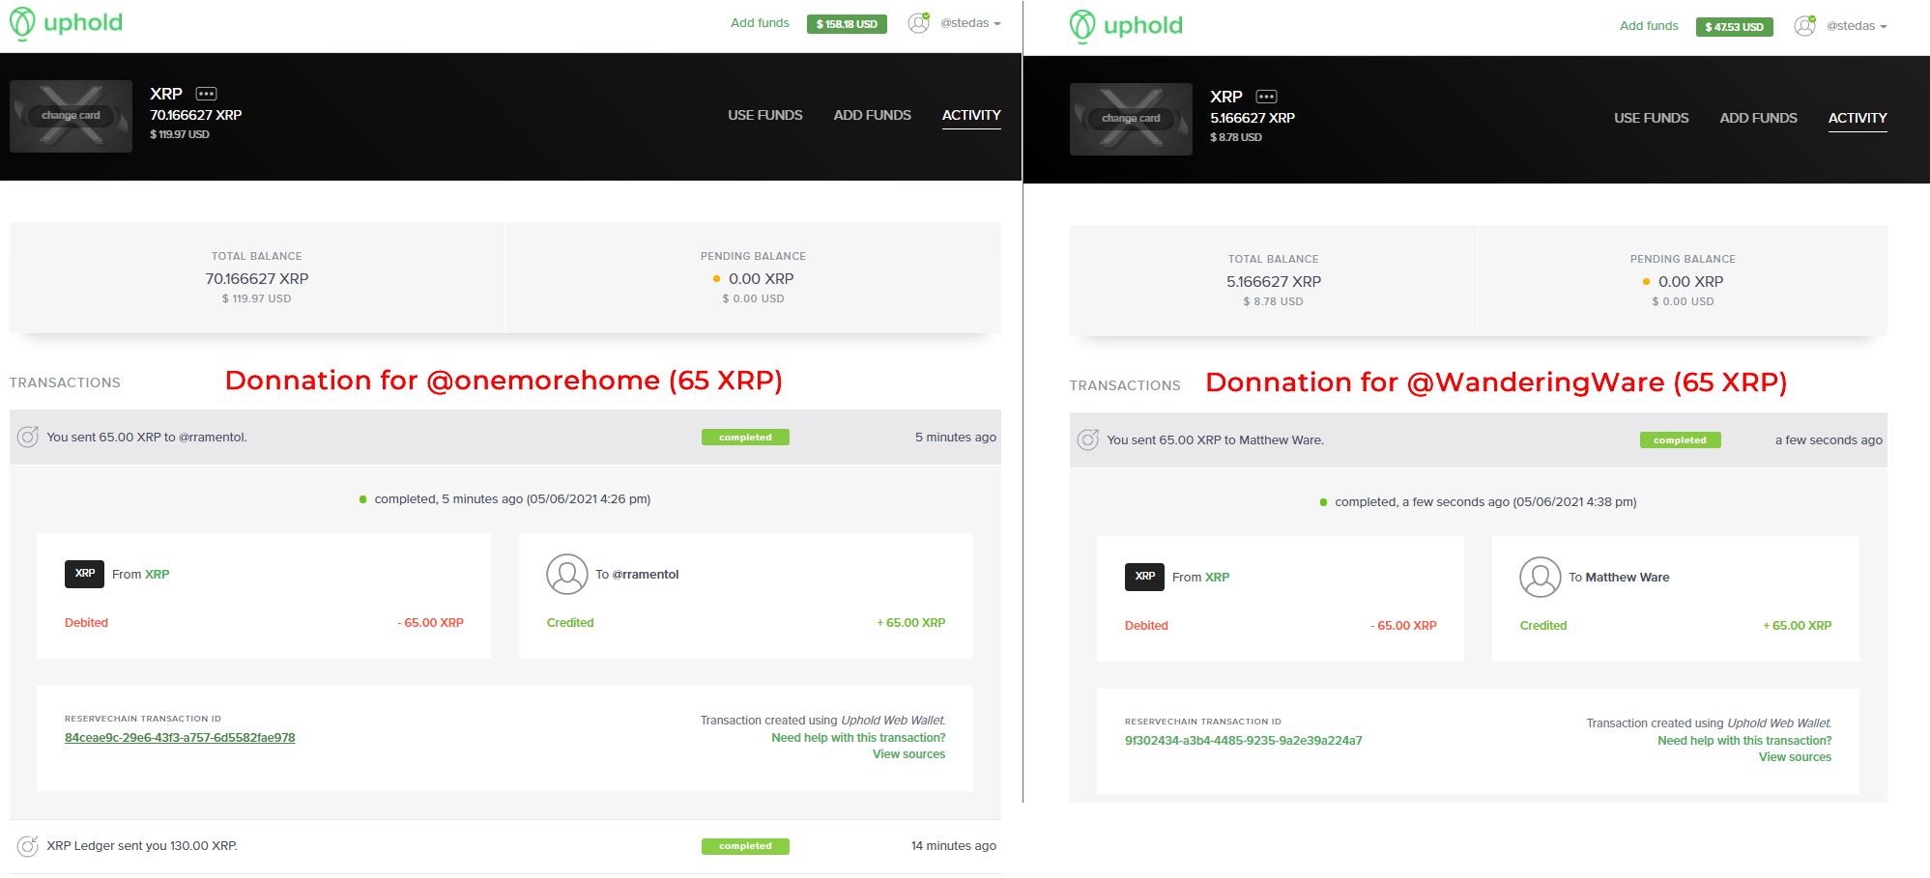Screen dimensions: 1930x878
Task: Switch to ADD FUNDS tab in right panel
Action: [1758, 118]
